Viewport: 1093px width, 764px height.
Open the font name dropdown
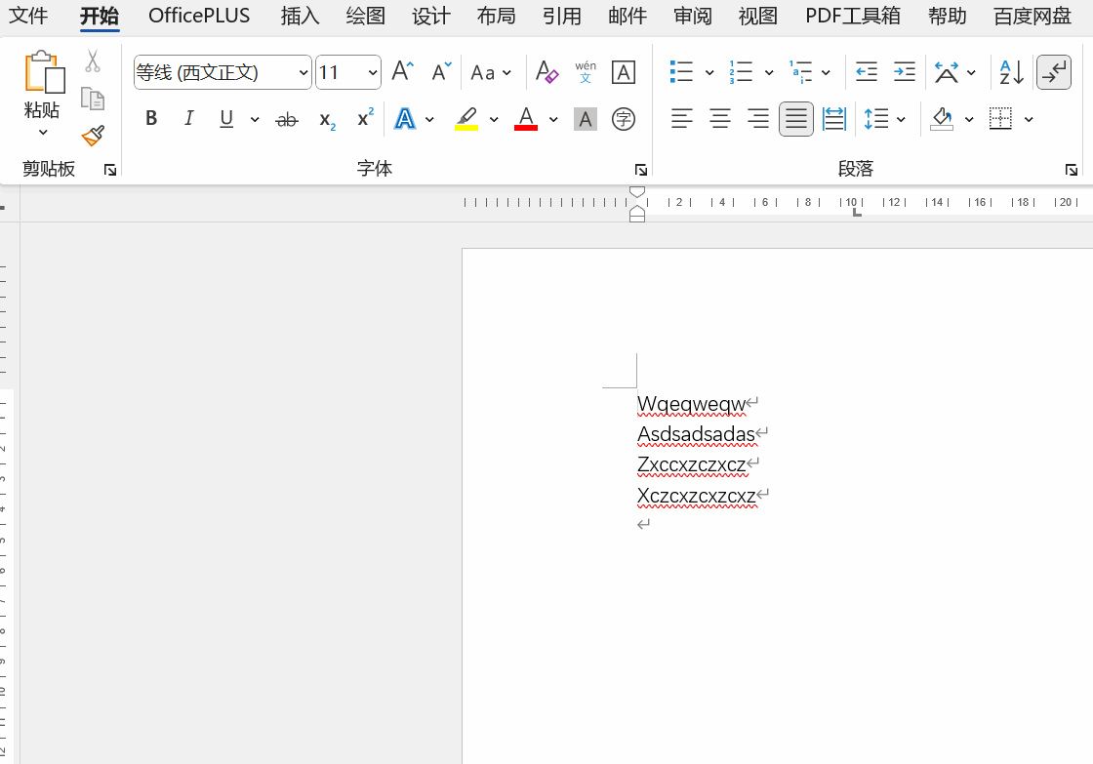click(x=304, y=73)
